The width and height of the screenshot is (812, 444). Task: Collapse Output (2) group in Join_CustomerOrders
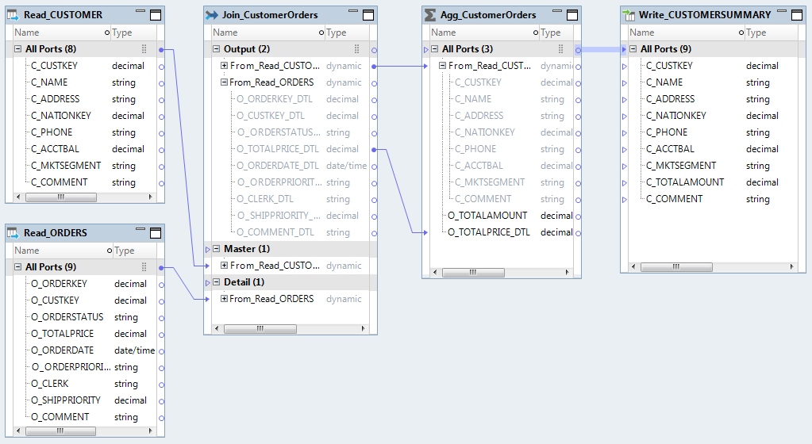coord(216,49)
